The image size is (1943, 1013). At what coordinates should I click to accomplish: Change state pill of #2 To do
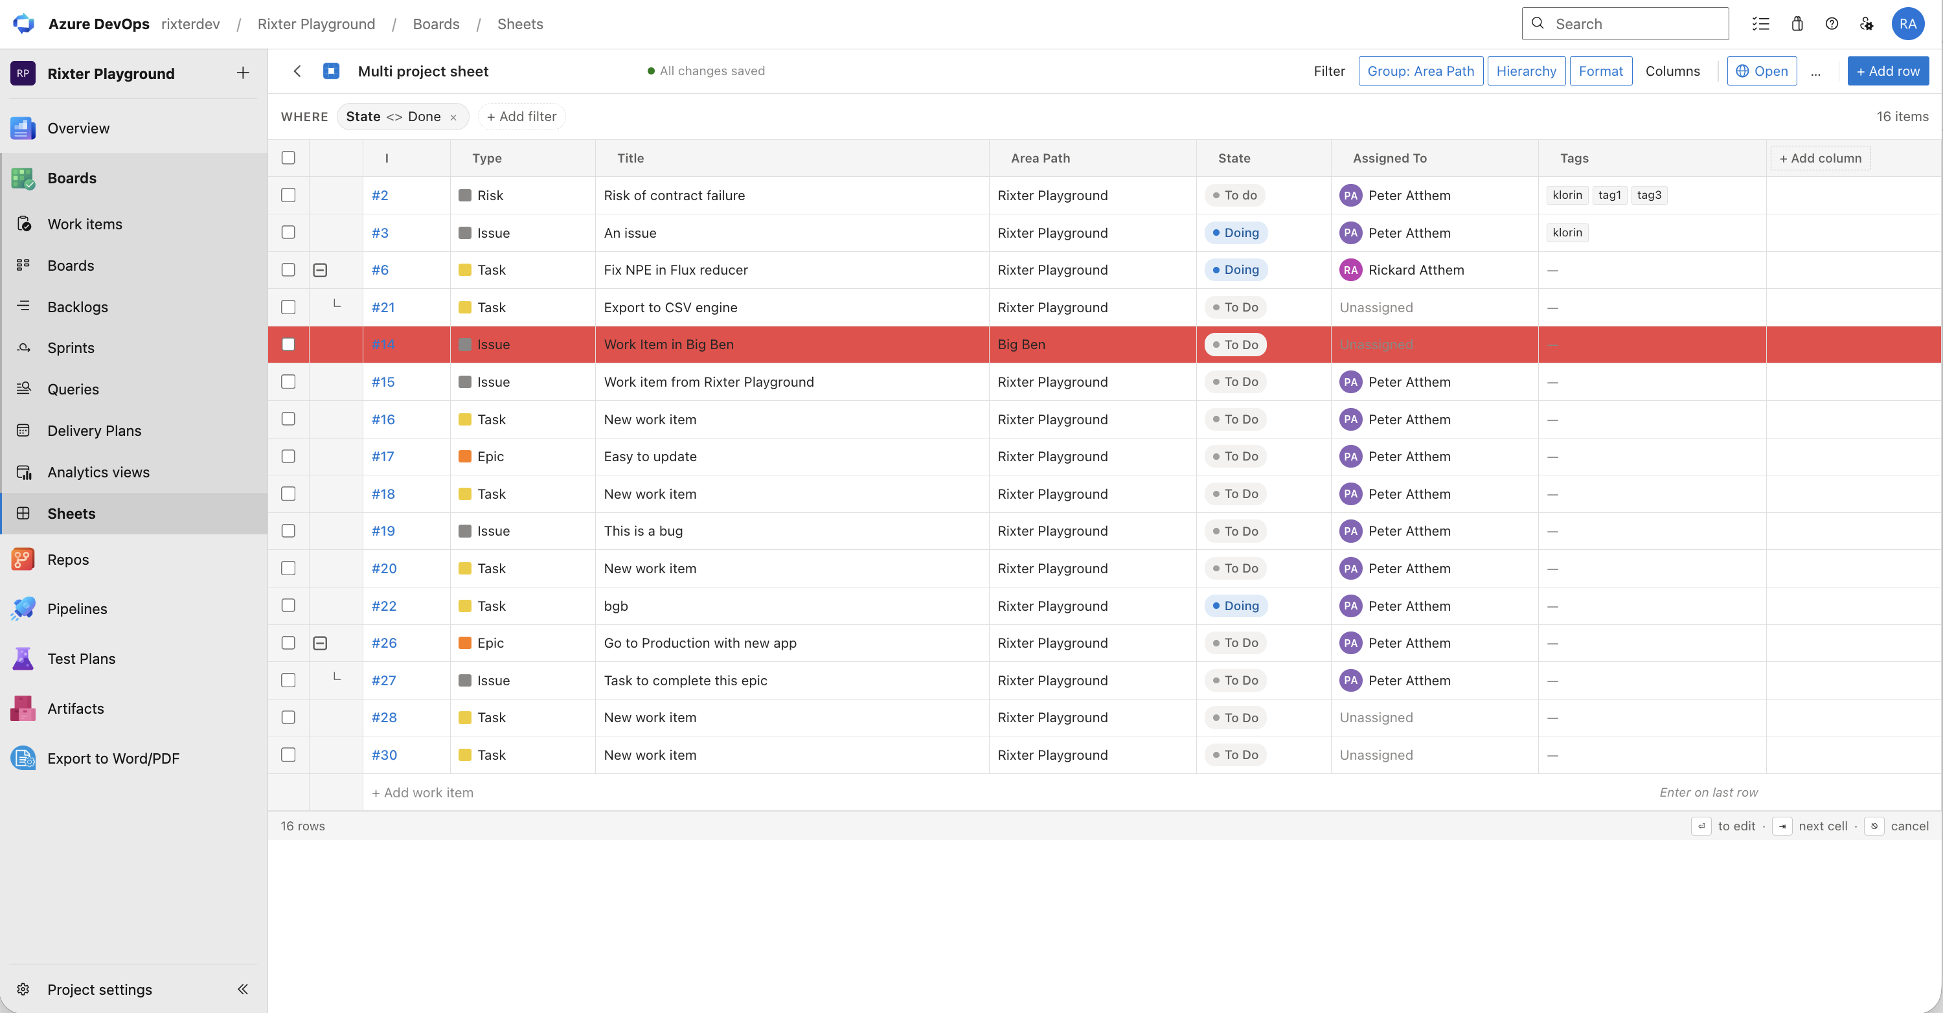pos(1234,196)
